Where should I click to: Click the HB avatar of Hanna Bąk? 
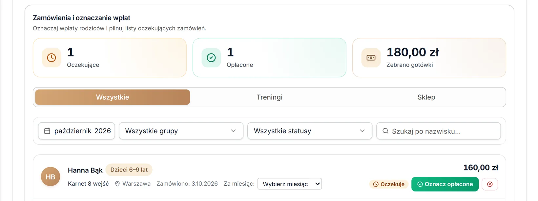[51, 177]
